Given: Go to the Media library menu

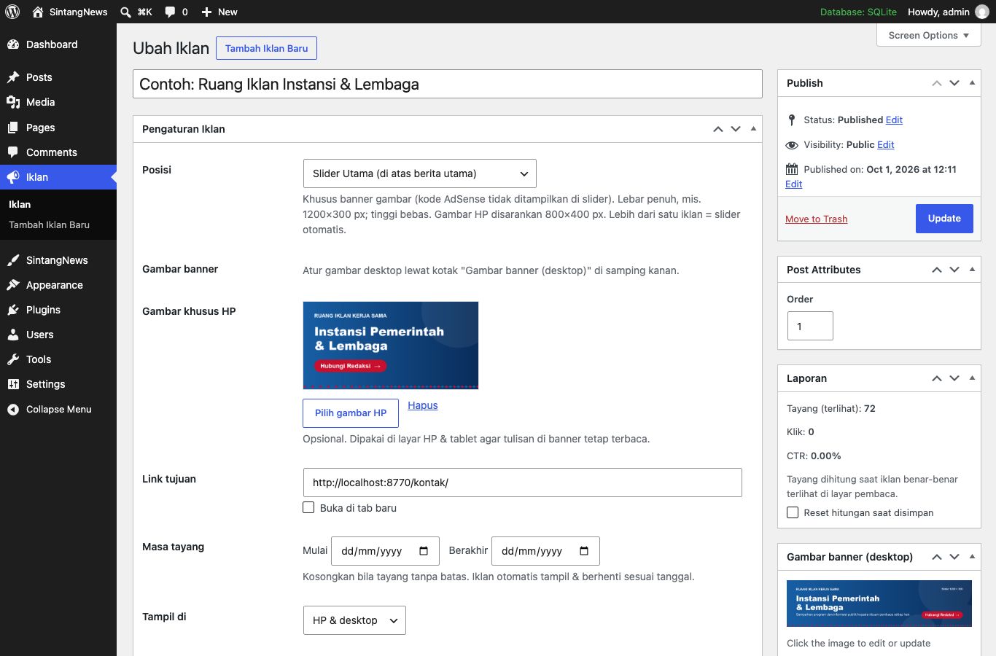Looking at the screenshot, I should [x=58, y=102].
